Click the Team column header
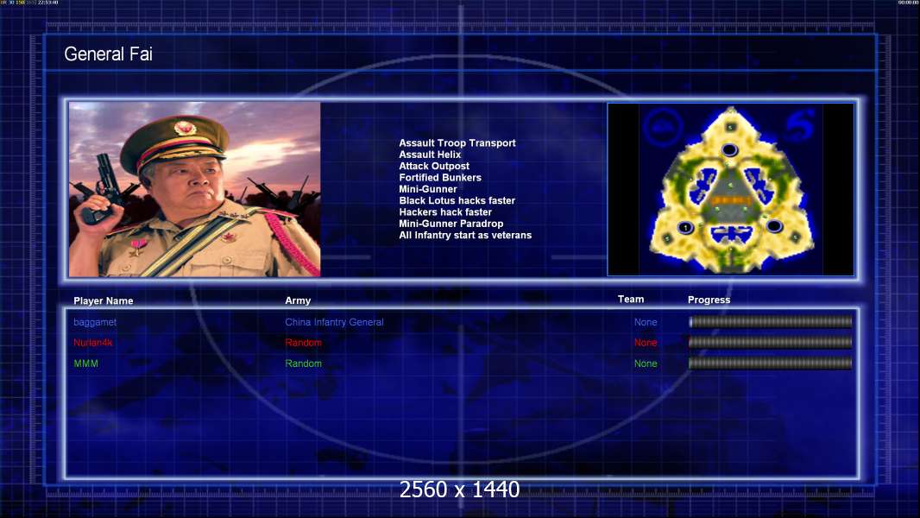The image size is (920, 518). tap(631, 300)
